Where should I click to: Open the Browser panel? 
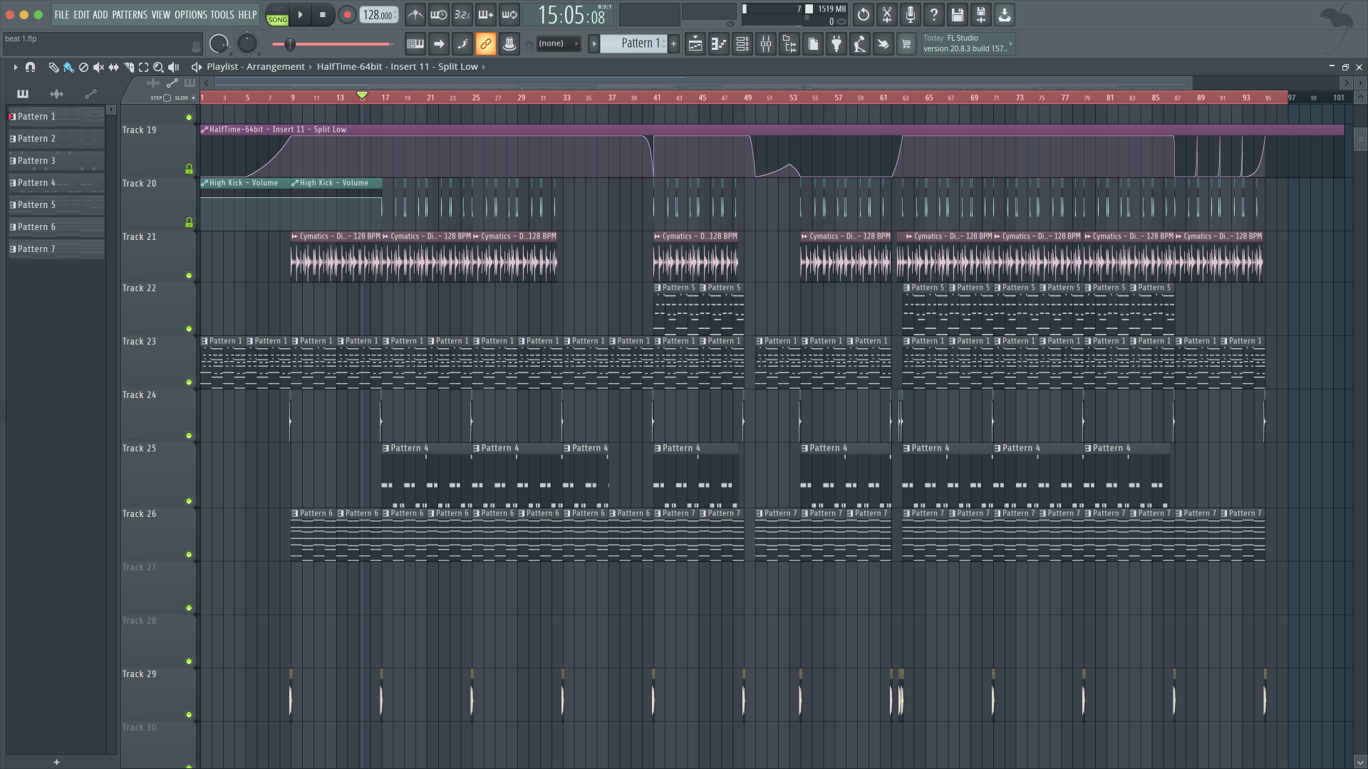coord(789,44)
